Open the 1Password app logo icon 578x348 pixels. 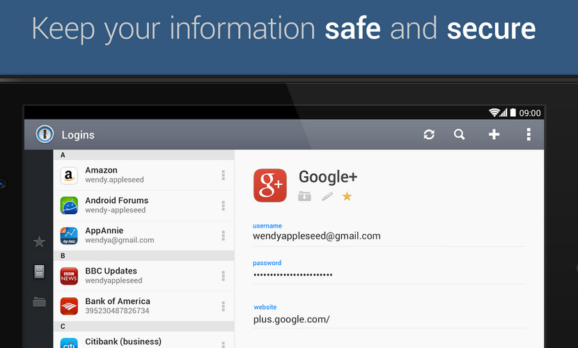point(45,134)
